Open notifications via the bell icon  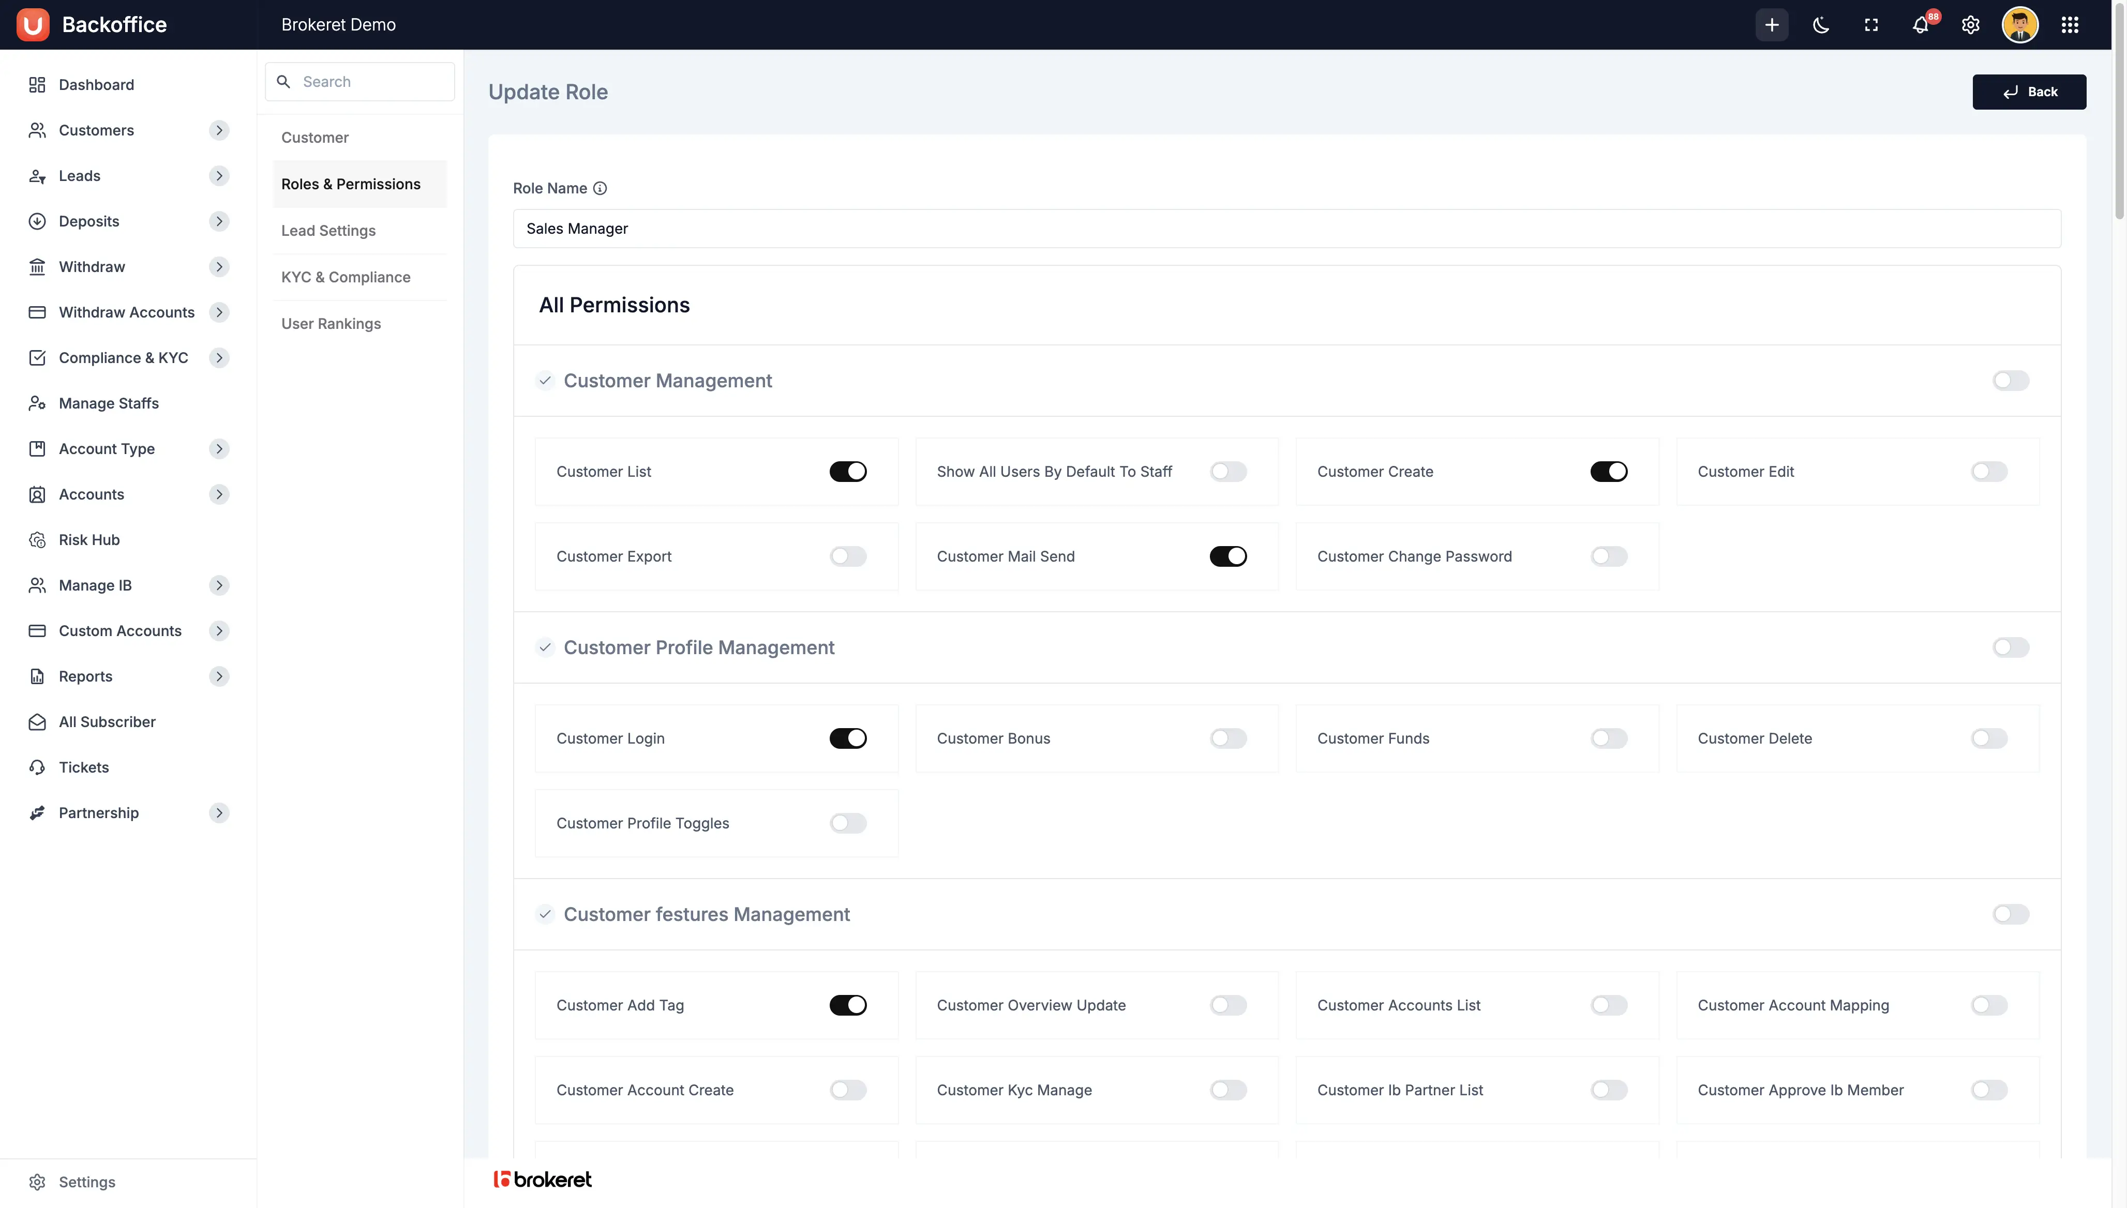[1921, 25]
